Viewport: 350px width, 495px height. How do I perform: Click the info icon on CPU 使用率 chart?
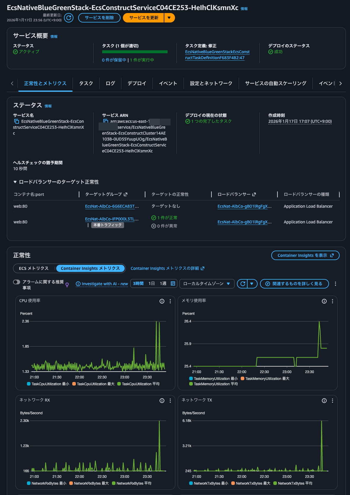(x=162, y=301)
